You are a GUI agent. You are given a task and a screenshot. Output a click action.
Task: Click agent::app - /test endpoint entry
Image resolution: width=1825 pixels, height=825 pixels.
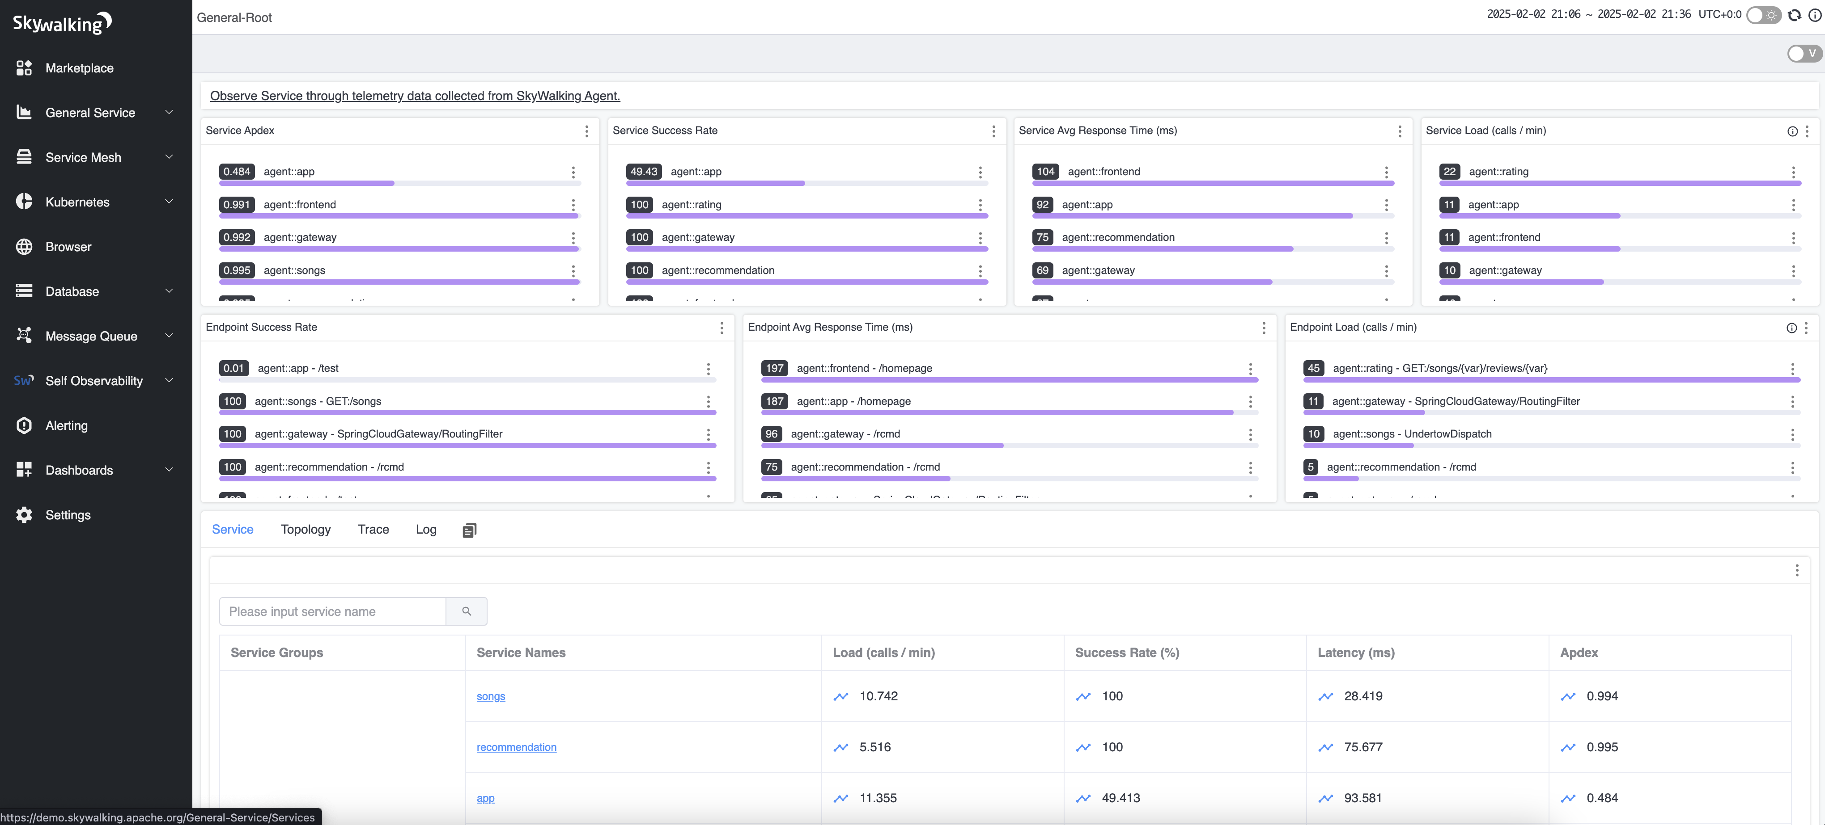(298, 369)
